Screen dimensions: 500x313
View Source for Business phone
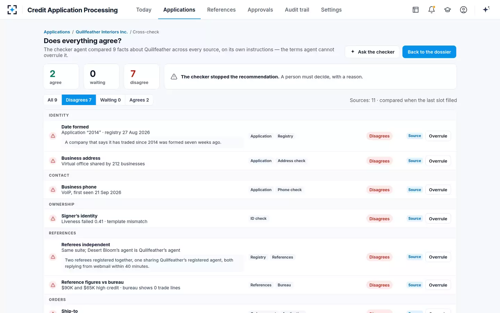tap(415, 190)
